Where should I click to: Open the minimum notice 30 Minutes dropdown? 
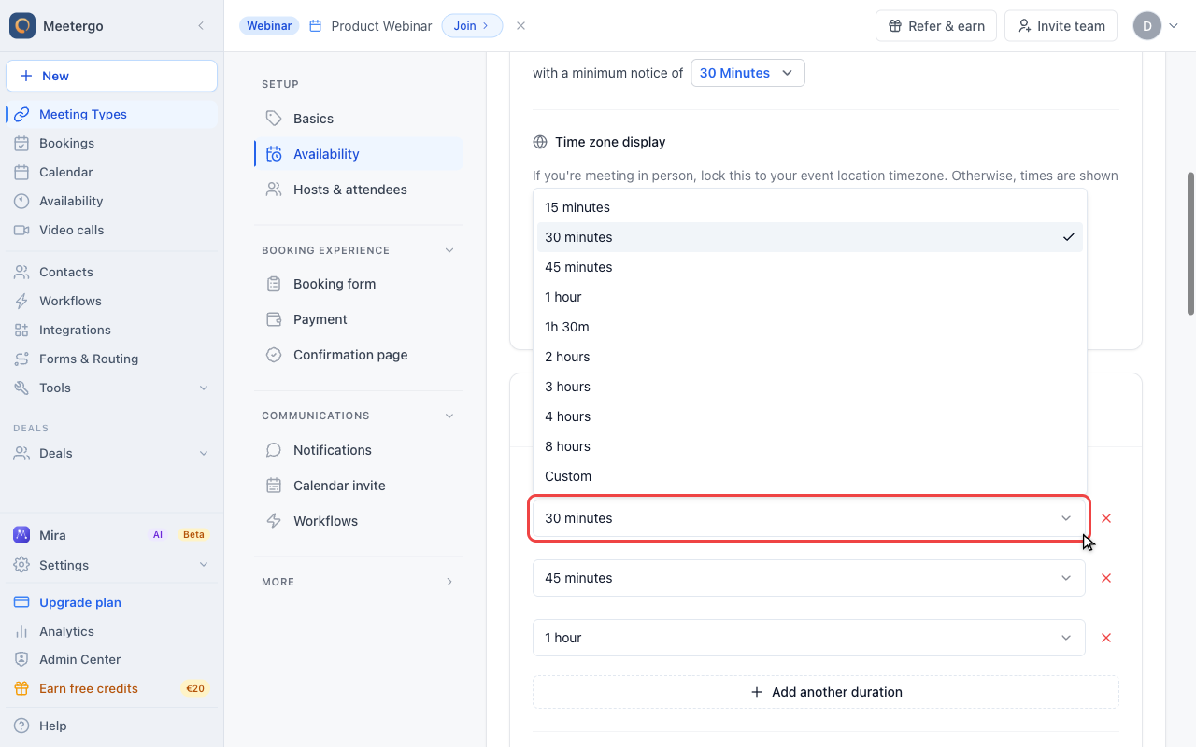coord(747,73)
